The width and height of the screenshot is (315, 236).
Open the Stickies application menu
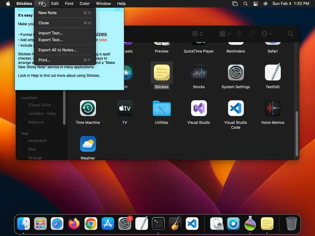click(24, 4)
